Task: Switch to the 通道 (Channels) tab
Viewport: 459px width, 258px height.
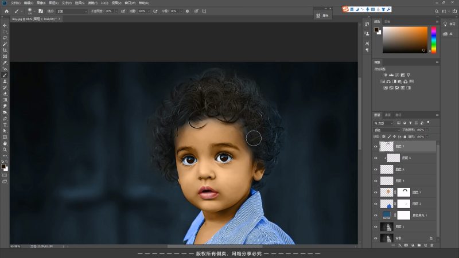Action: [387, 115]
